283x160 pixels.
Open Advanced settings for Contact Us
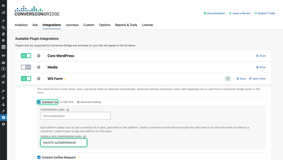click(x=89, y=102)
